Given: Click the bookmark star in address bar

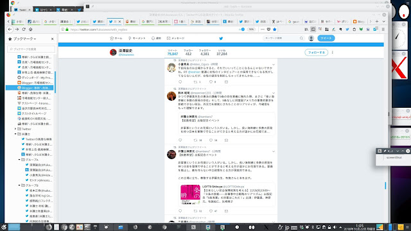Looking at the screenshot, I should coord(275,30).
